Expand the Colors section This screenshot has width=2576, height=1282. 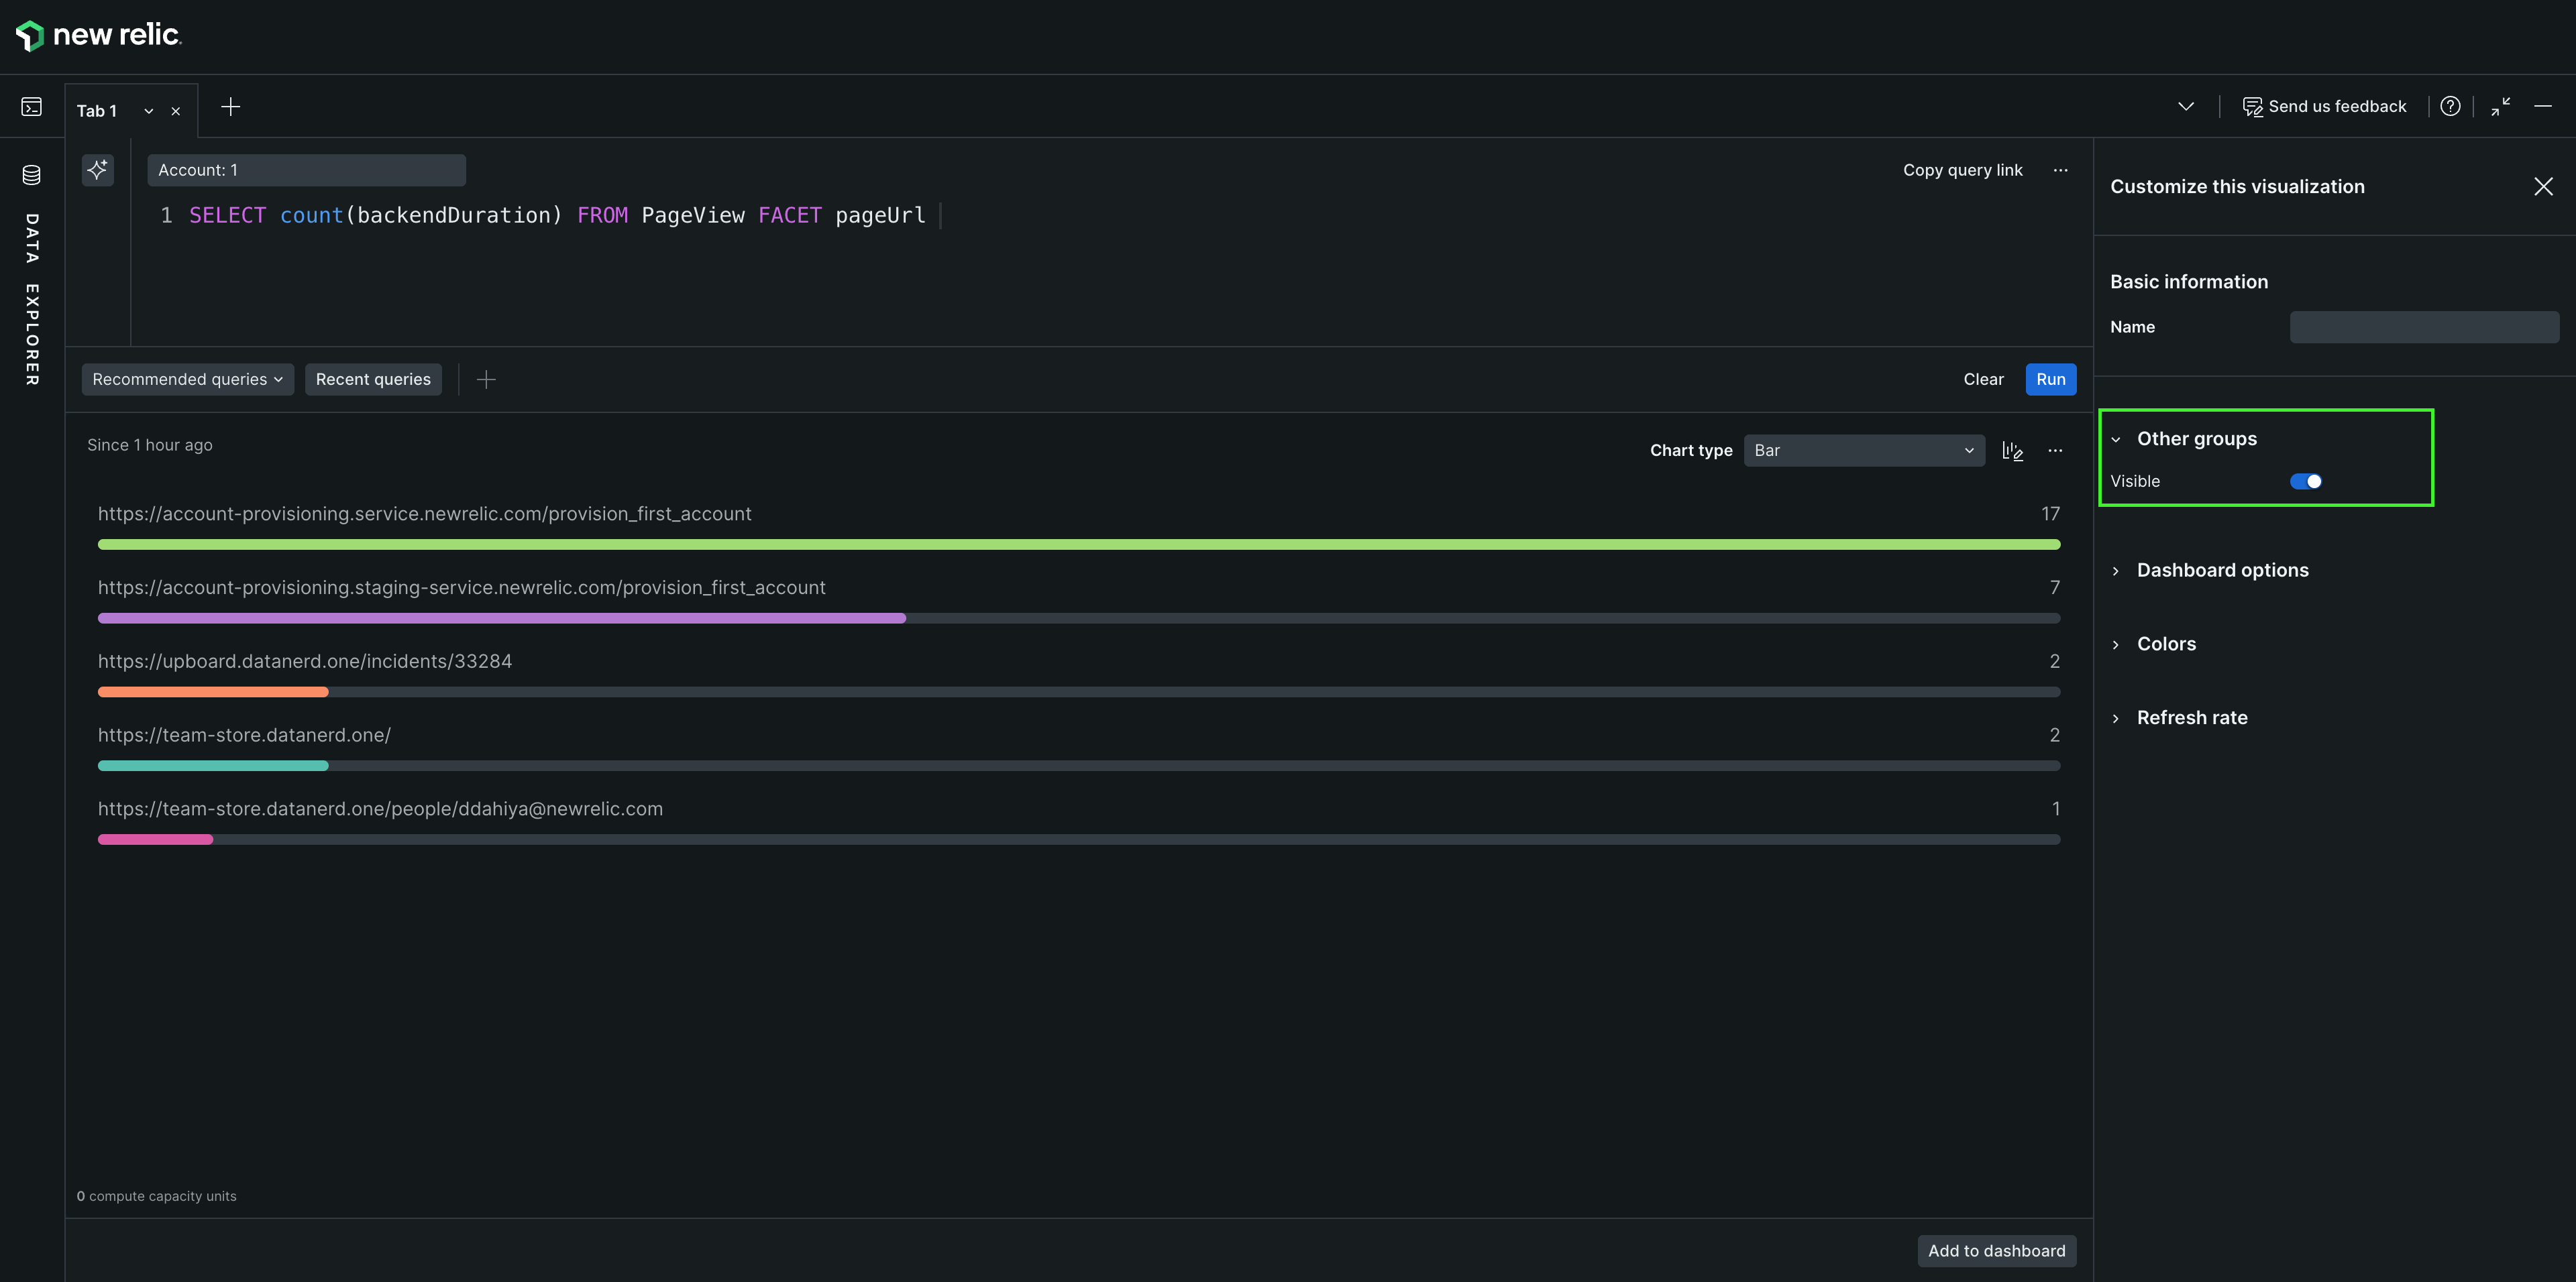pos(2166,644)
